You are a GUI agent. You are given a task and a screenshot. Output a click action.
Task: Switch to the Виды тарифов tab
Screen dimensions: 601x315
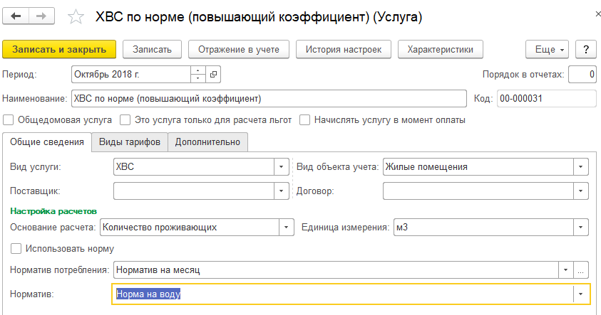[130, 142]
